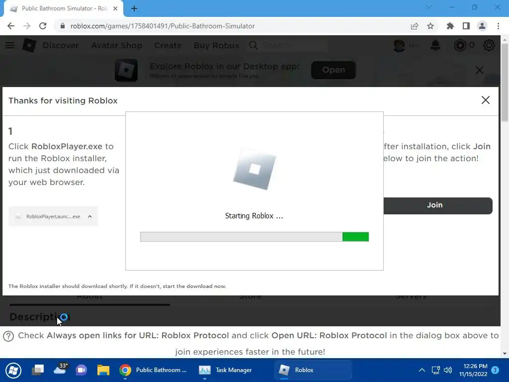
Task: Open the Chrome extensions puzzle icon
Action: (x=450, y=26)
